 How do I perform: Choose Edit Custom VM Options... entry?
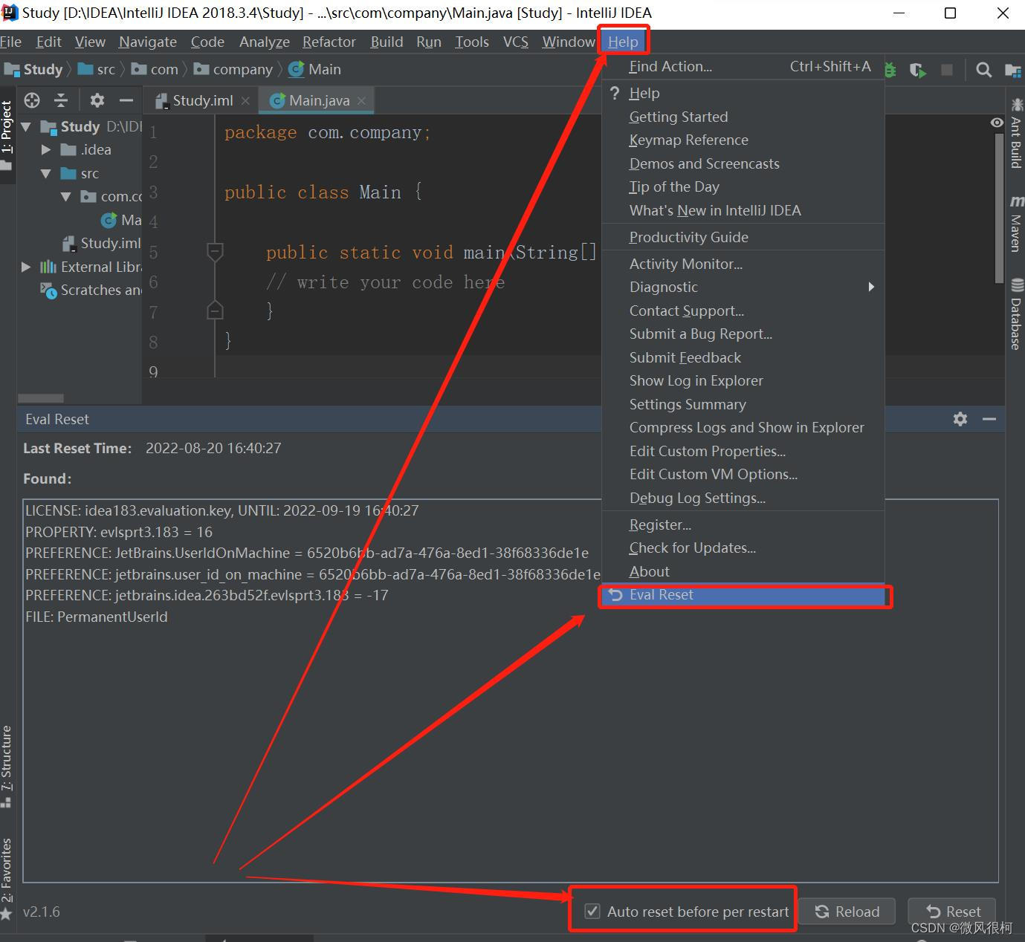tap(743, 474)
